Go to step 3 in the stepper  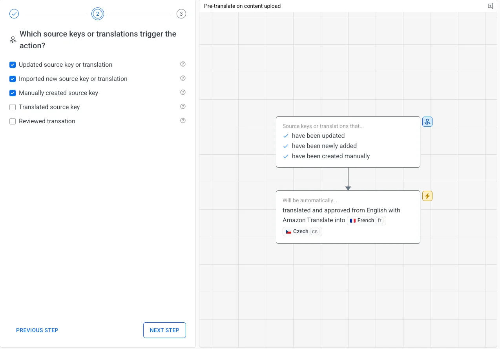(x=181, y=14)
